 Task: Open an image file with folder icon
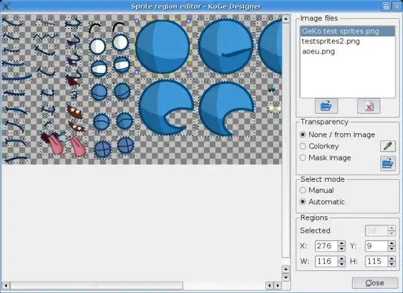click(x=326, y=106)
